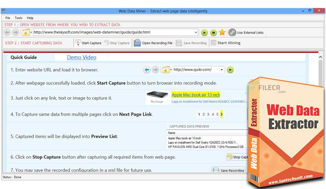Click guide's green Go button

click(230, 70)
